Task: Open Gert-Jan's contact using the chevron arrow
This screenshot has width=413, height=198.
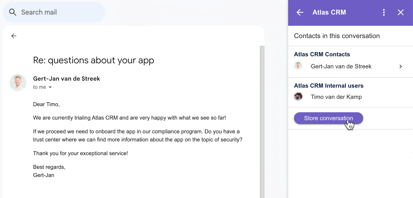Action: [401, 67]
